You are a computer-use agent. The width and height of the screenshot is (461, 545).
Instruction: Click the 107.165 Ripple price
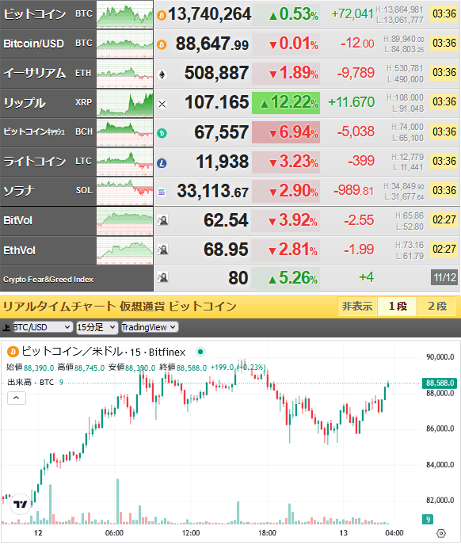coord(216,102)
